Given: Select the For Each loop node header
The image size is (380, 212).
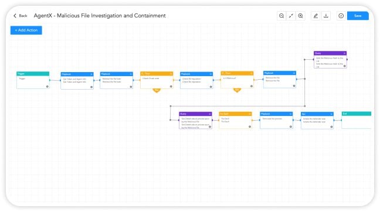Looking at the screenshot, I should click(x=235, y=114).
